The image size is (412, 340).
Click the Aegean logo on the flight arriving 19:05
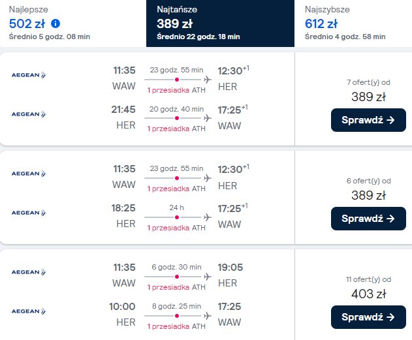tap(29, 272)
